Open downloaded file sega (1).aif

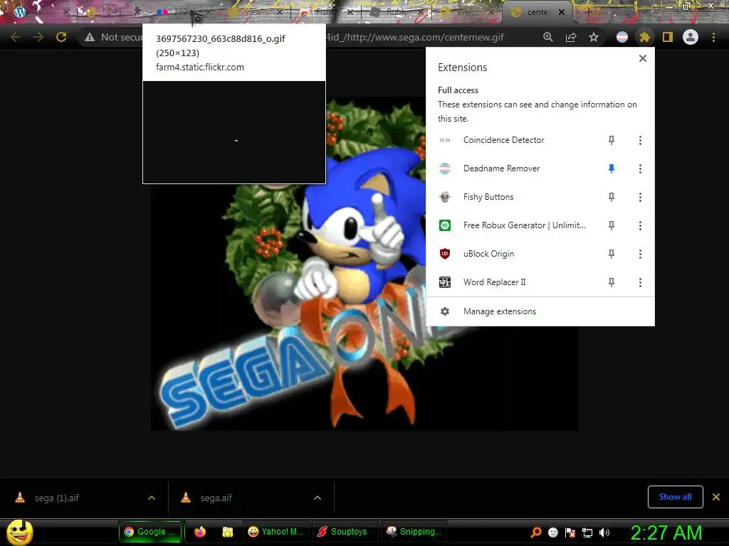point(57,498)
